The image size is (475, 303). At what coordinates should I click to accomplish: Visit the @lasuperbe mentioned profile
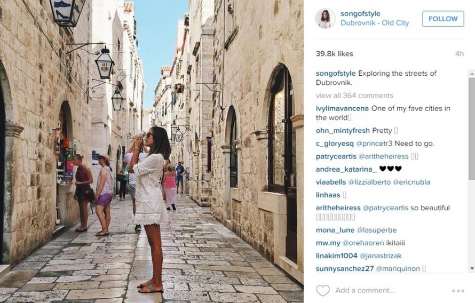click(377, 230)
